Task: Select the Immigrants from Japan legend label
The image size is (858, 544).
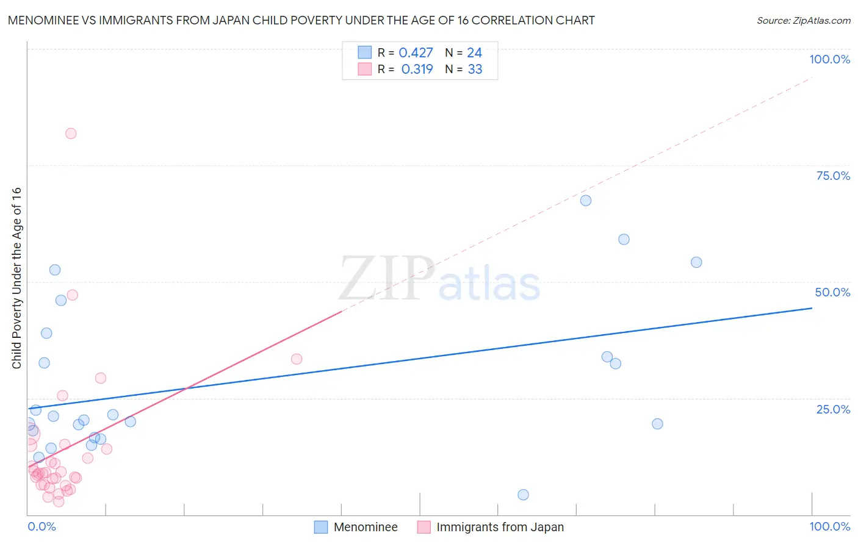Action: click(500, 527)
